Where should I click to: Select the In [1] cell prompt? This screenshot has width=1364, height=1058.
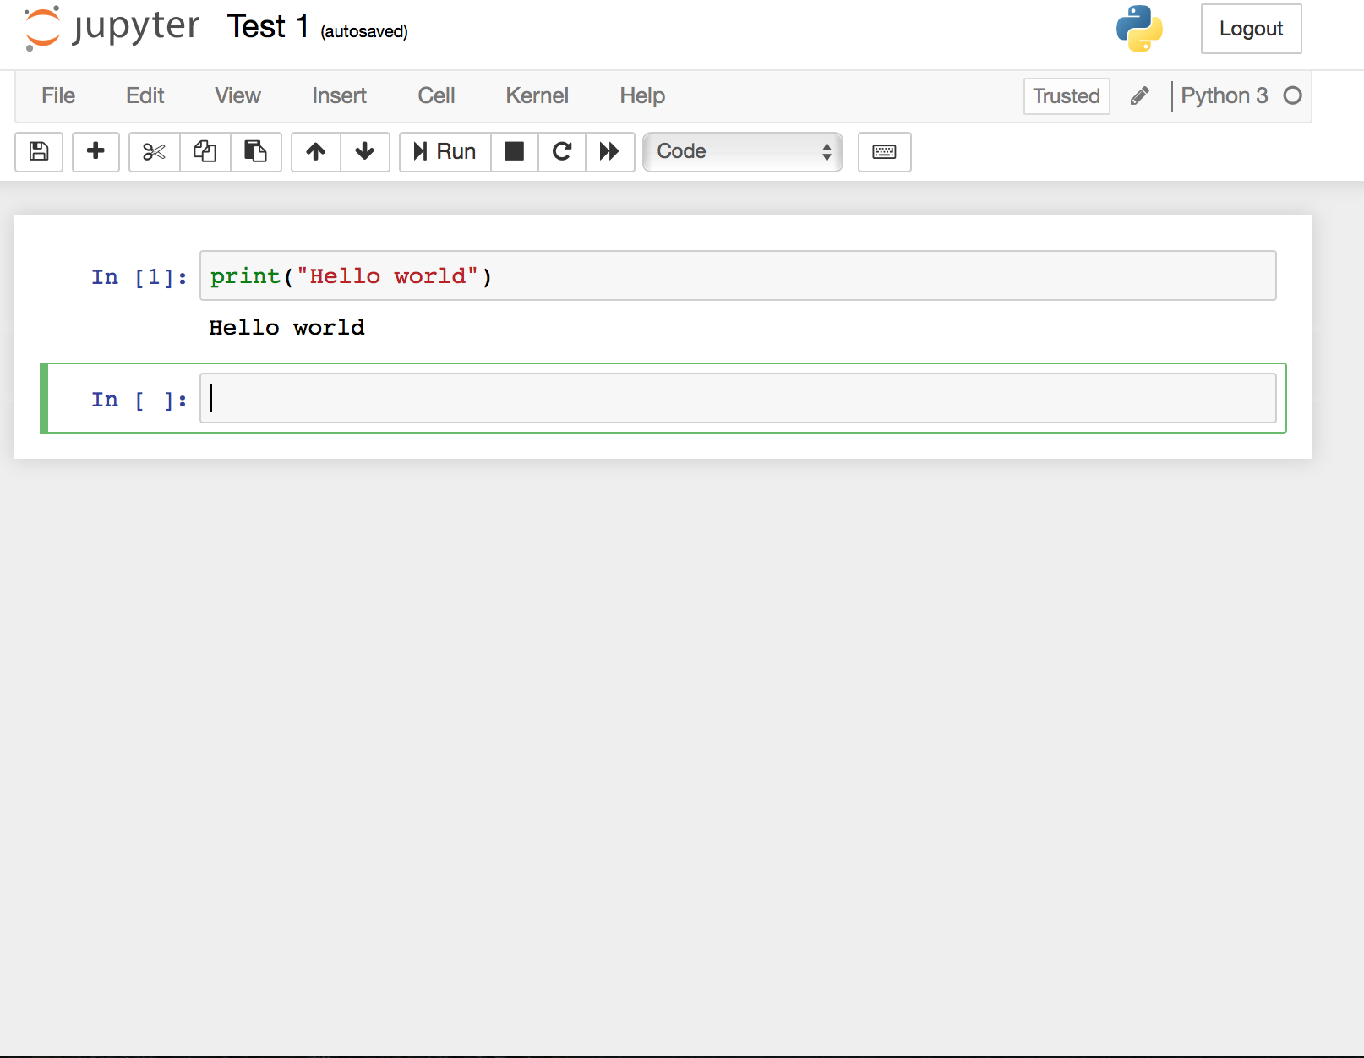click(139, 277)
